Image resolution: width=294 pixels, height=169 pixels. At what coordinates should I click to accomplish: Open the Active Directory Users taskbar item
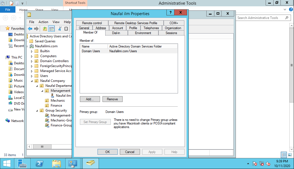(91, 164)
